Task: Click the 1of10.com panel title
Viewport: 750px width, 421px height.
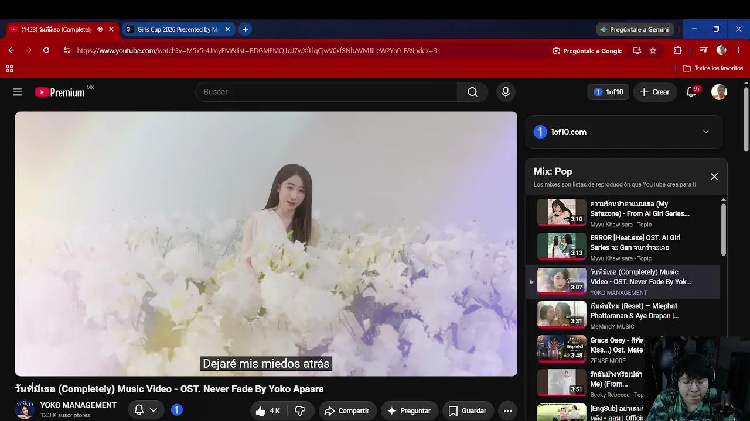Action: click(568, 132)
